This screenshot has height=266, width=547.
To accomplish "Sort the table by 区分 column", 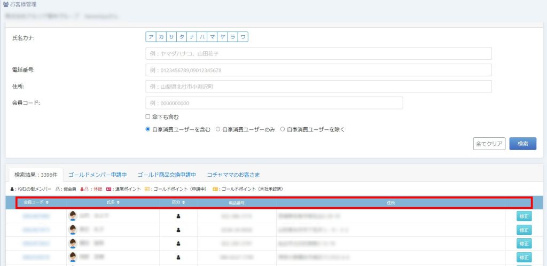I will pos(178,202).
